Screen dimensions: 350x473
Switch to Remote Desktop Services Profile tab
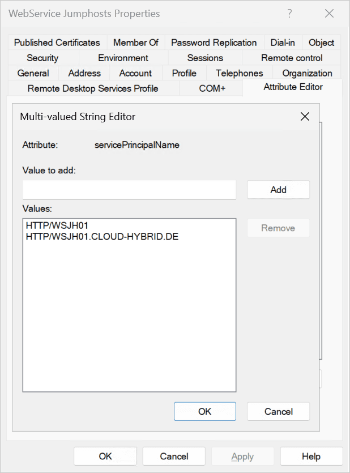(x=93, y=88)
